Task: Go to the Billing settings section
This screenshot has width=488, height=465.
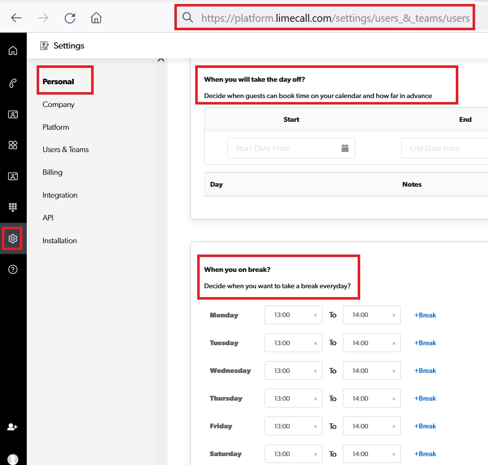Action: tap(53, 172)
